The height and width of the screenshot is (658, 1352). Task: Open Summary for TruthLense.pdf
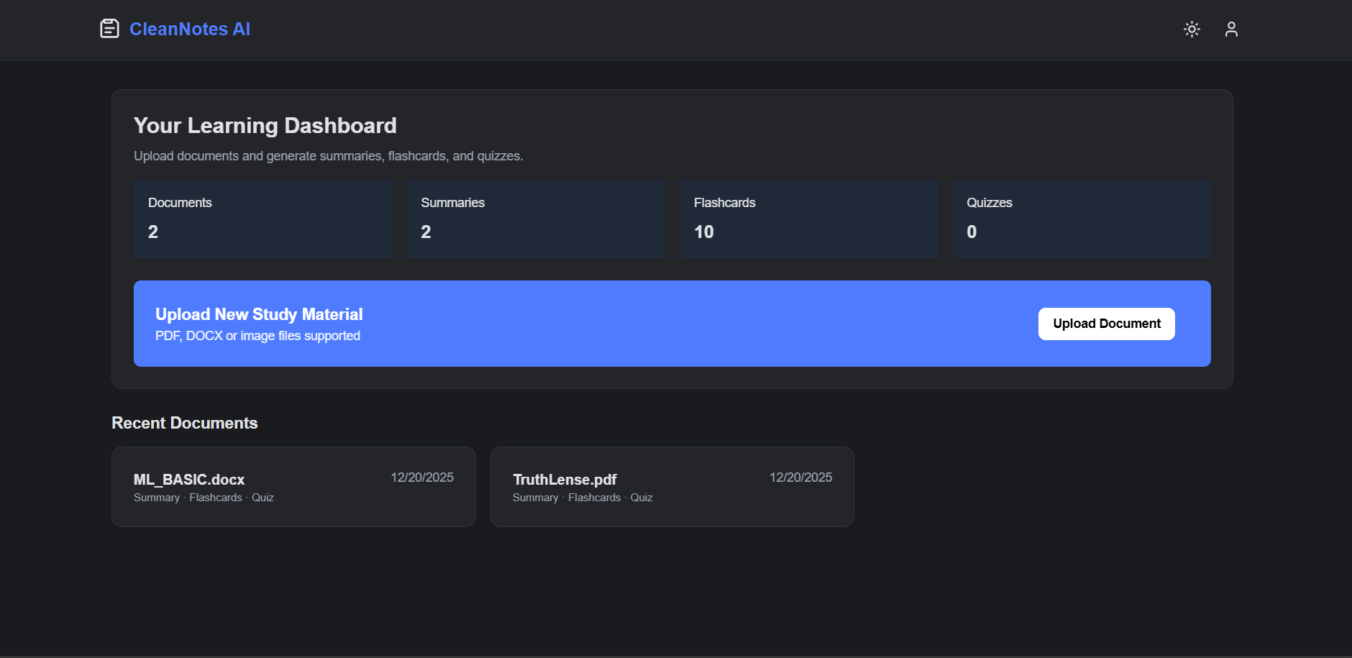(534, 497)
